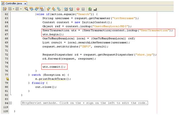This screenshot has width=179, height=115.
Task: Open the Back history dropdown arrow
Action: pos(13,9)
